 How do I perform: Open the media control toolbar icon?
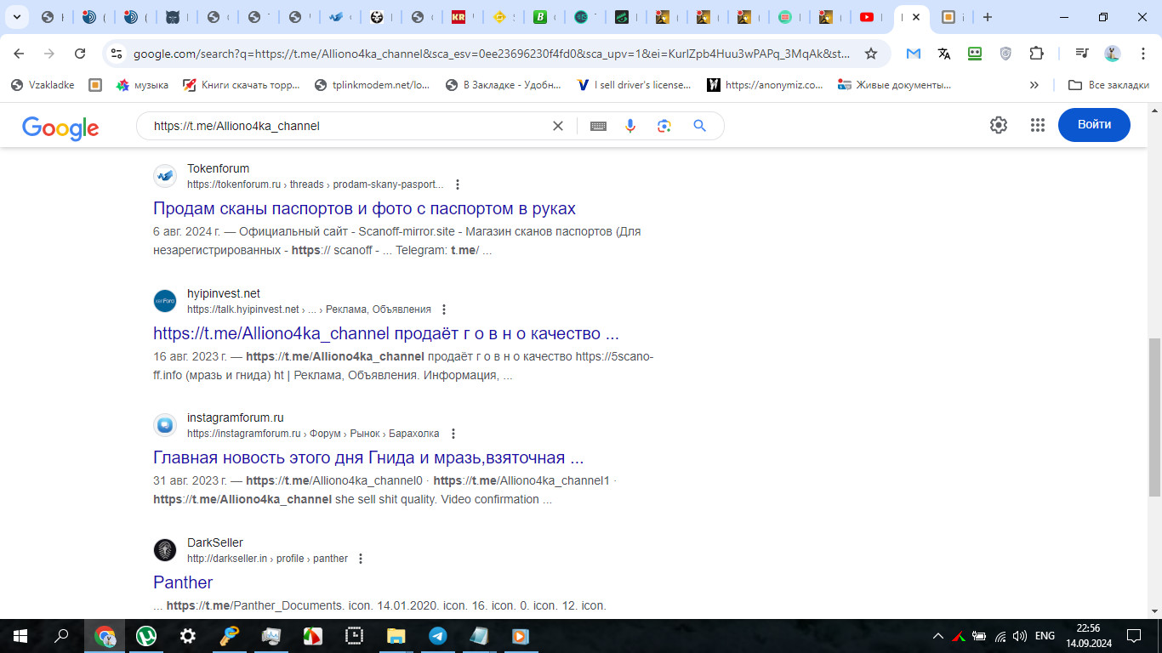[x=1082, y=54]
